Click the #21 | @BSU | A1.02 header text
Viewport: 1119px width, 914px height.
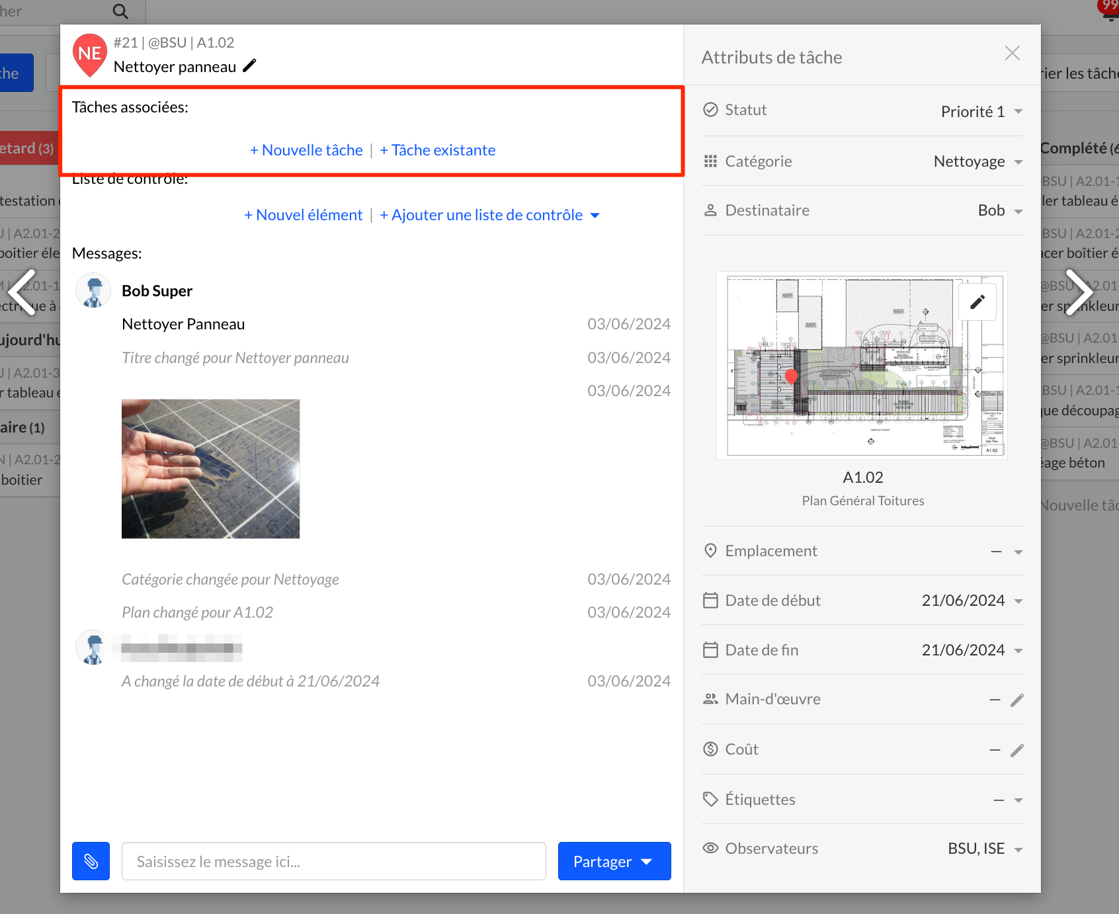174,42
